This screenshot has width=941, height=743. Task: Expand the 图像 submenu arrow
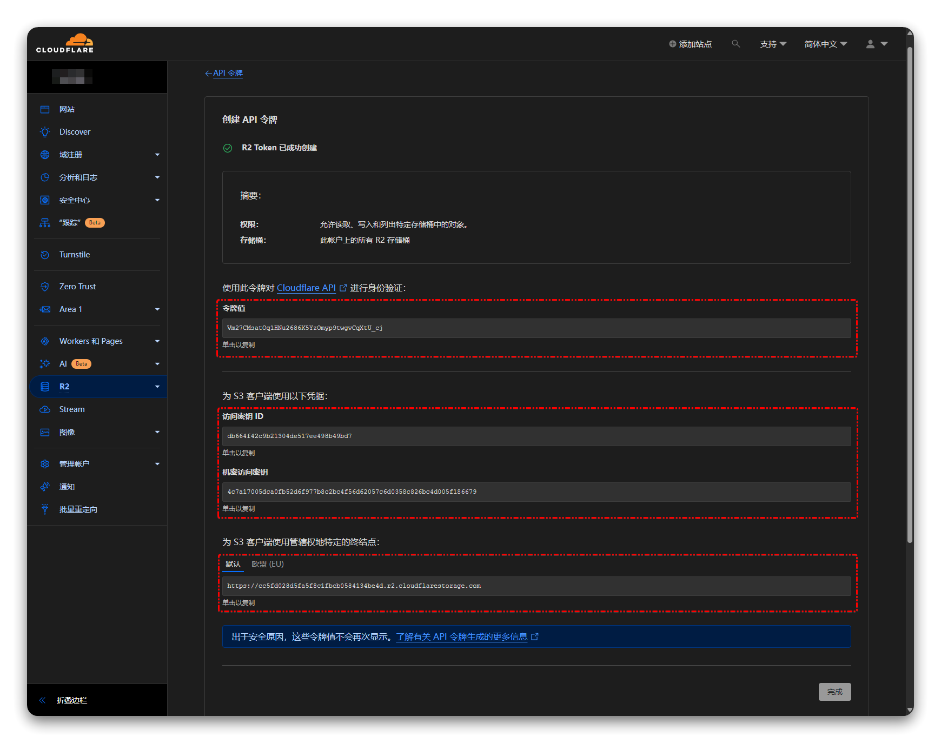click(x=157, y=432)
